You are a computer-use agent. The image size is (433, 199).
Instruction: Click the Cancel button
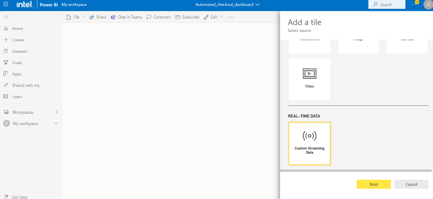tap(411, 184)
